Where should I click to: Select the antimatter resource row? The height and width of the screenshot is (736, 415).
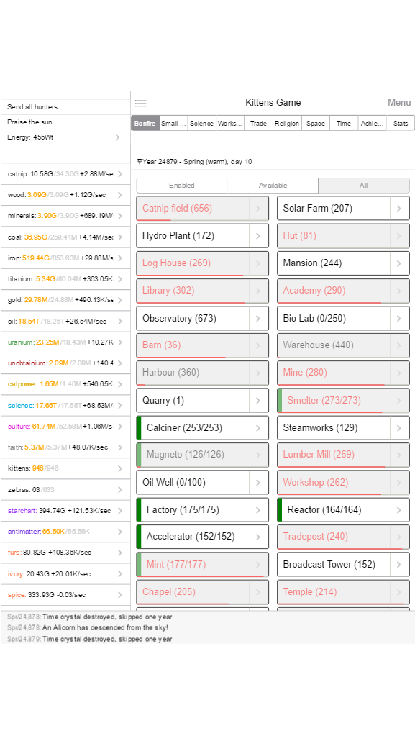65,532
